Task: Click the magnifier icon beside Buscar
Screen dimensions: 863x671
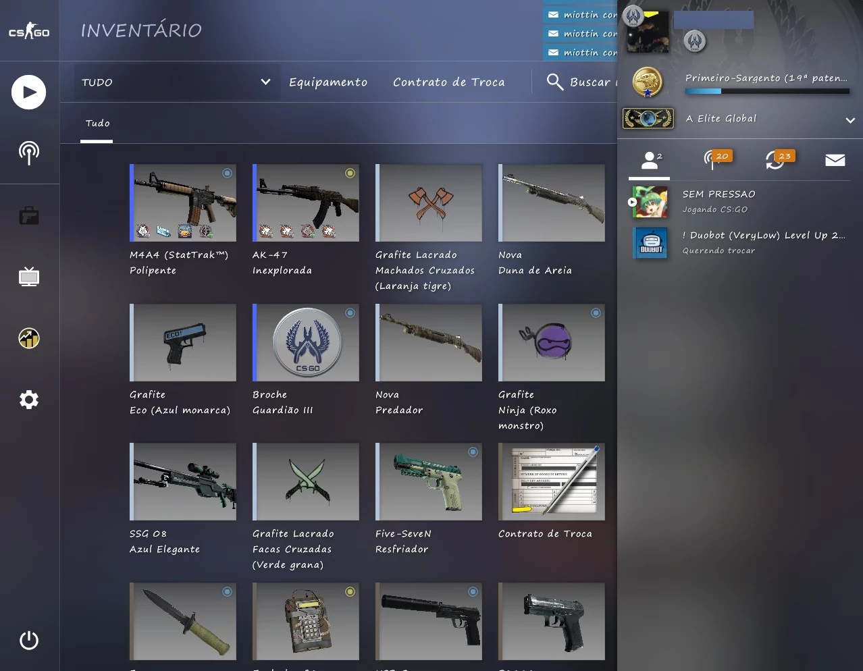Action: (x=555, y=82)
